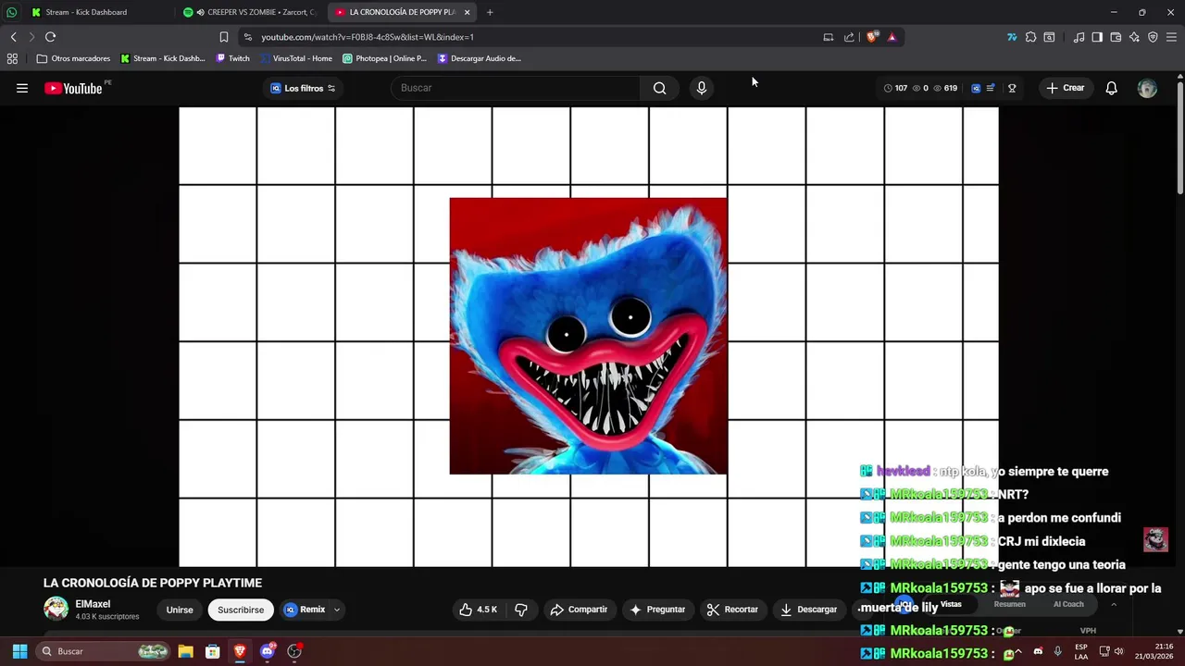Open YouTube notifications bell
The height and width of the screenshot is (666, 1185).
1111,88
